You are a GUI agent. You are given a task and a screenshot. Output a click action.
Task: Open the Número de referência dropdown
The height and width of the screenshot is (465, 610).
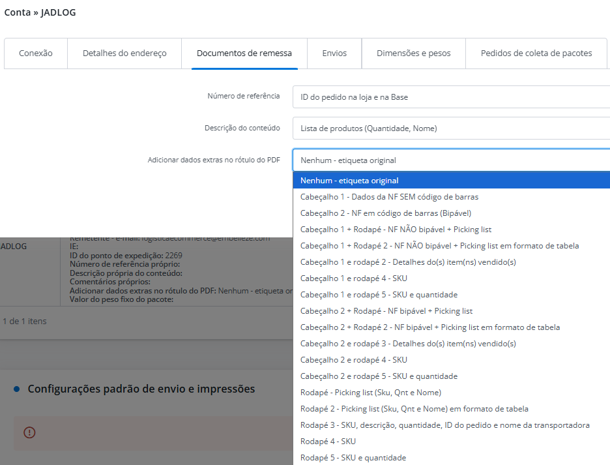click(451, 97)
